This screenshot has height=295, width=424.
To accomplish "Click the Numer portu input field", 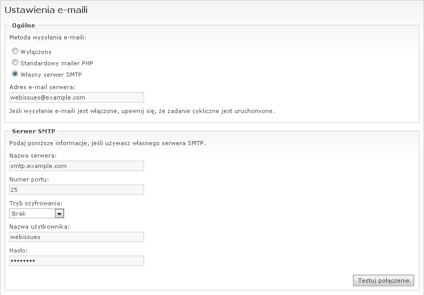I will coord(77,190).
